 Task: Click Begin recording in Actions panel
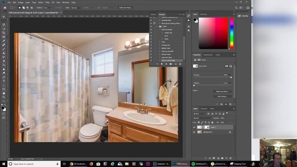coord(161,64)
